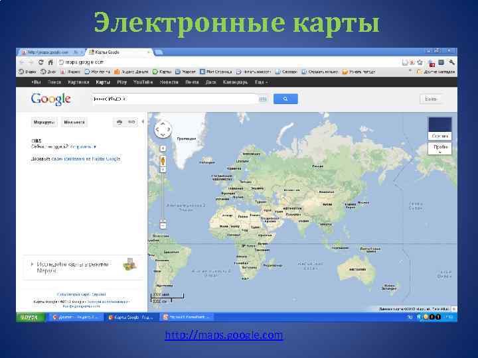Click the Гренландия label on the map
Image resolution: width=478 pixels, height=358 pixels.
point(187,139)
